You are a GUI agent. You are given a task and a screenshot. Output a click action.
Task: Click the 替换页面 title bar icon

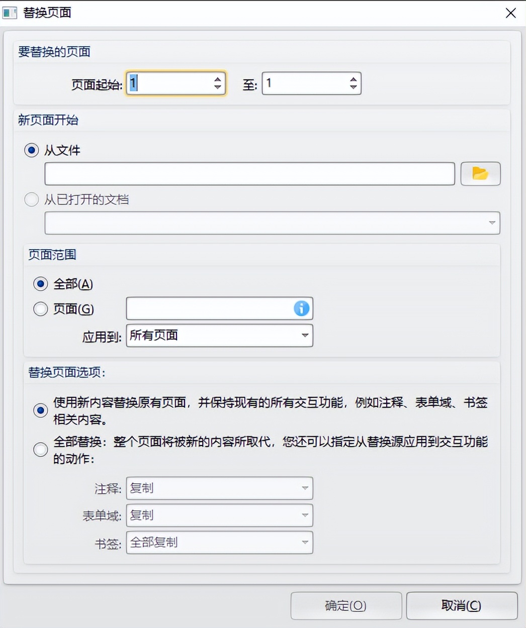click(10, 12)
